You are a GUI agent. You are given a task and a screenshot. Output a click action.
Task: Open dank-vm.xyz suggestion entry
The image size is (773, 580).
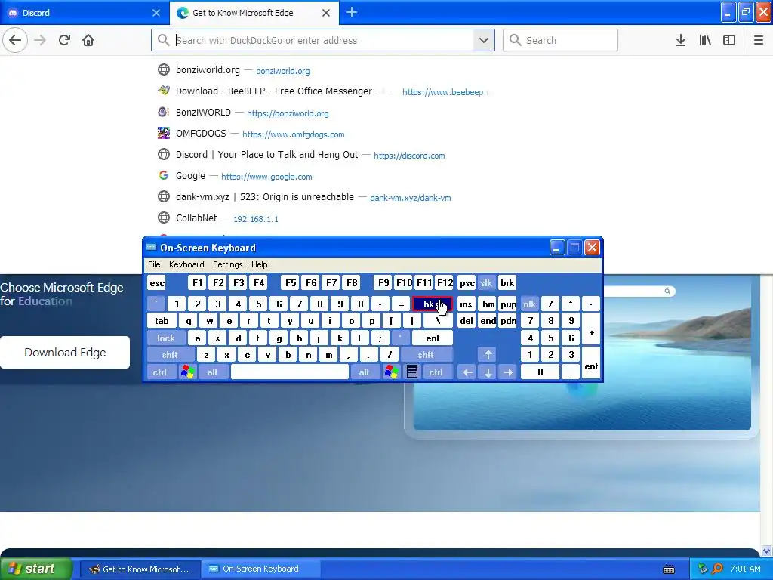click(x=323, y=197)
